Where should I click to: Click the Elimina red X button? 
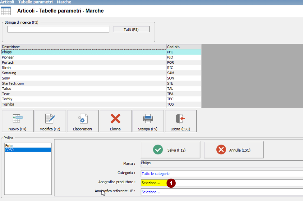pos(115,121)
